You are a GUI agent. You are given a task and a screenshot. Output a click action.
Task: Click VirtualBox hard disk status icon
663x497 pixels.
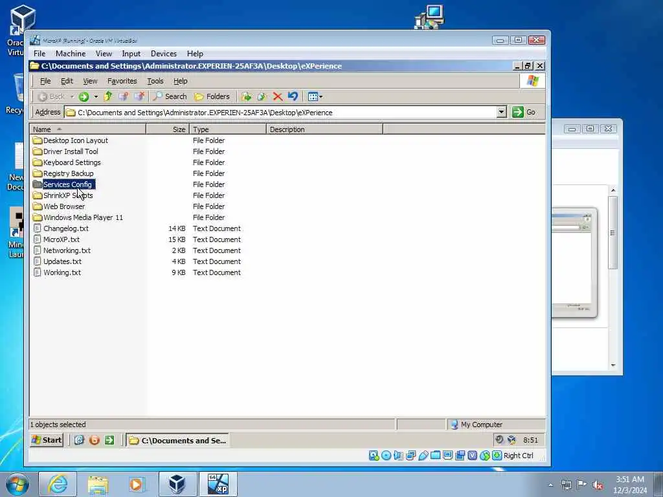click(x=374, y=455)
